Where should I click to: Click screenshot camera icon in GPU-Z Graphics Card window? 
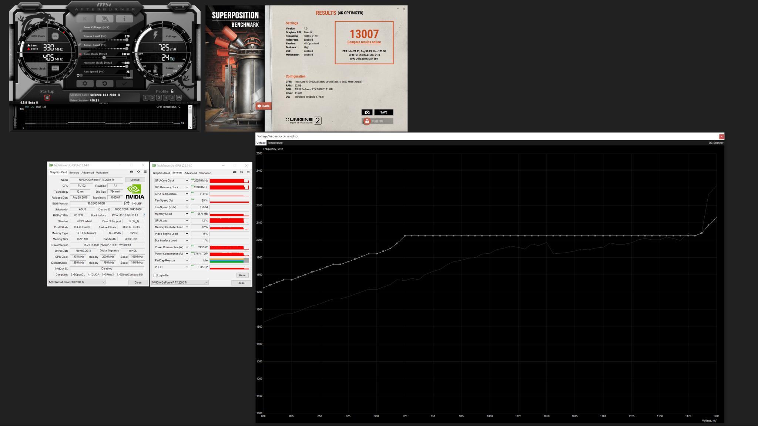[131, 172]
